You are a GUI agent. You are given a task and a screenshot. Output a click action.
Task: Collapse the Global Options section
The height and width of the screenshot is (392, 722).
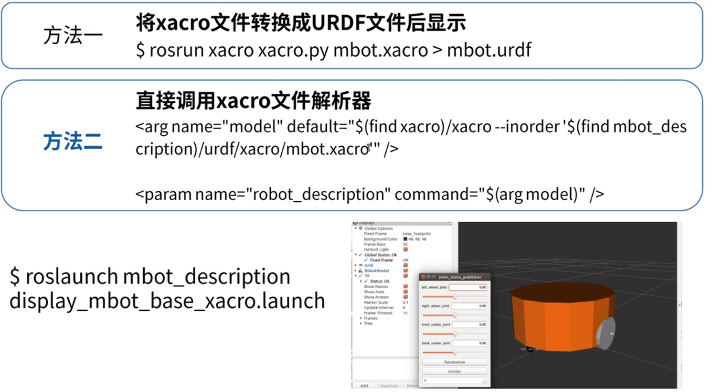tap(356, 229)
